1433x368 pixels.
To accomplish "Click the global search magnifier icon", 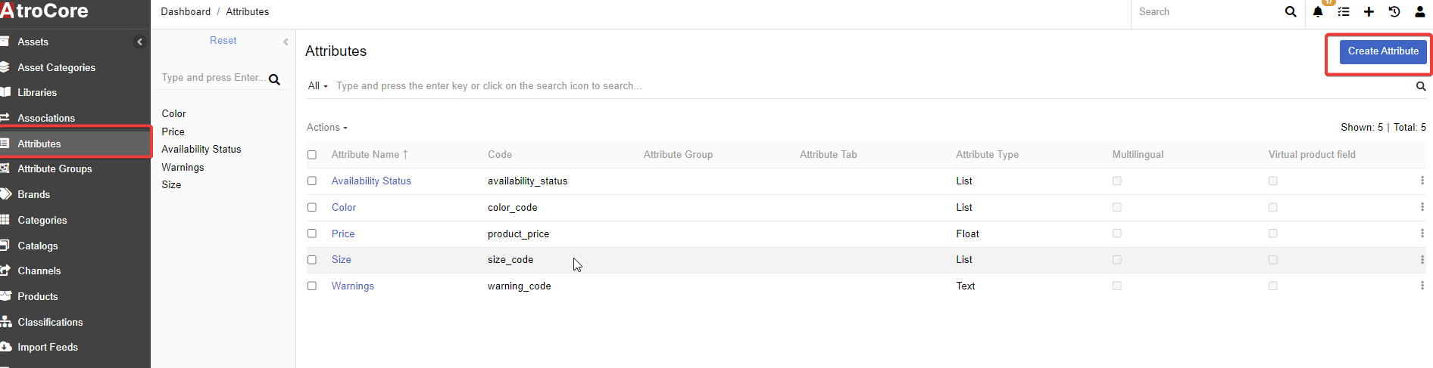I will coord(1291,12).
